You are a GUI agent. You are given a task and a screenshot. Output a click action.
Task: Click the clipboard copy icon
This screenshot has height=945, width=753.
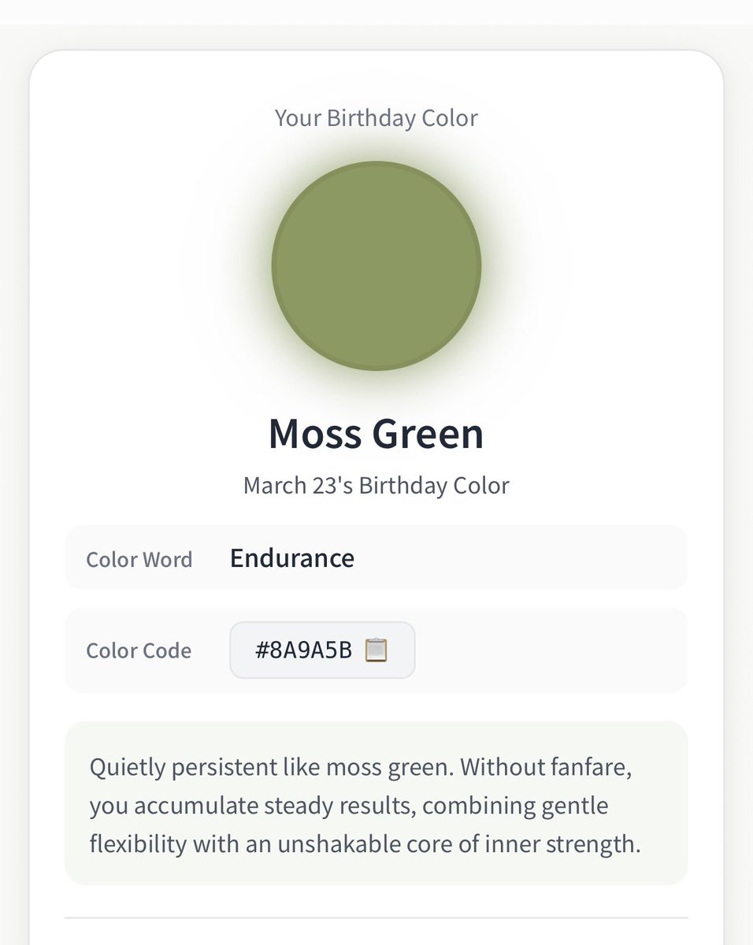[x=376, y=650]
